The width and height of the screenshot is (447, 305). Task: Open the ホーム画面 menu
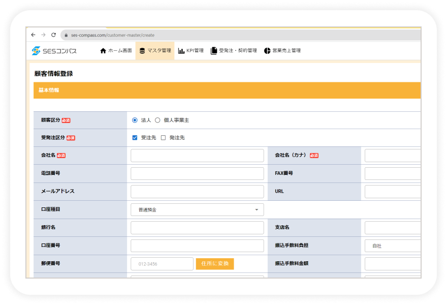click(x=116, y=51)
